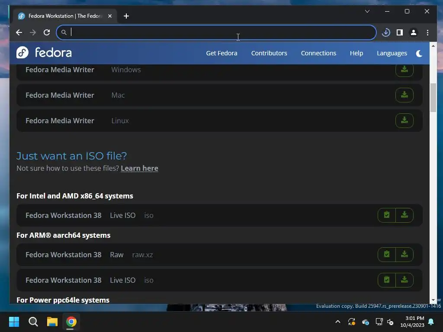
Task: Open Help menu
Action: (356, 53)
